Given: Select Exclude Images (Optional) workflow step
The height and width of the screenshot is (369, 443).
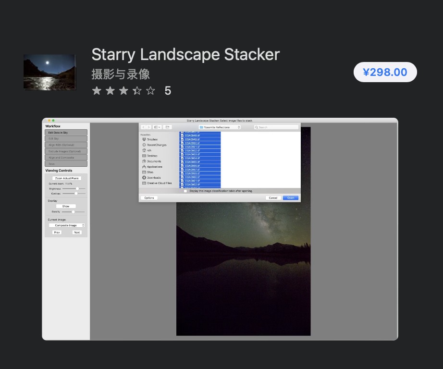Looking at the screenshot, I should coord(66,151).
